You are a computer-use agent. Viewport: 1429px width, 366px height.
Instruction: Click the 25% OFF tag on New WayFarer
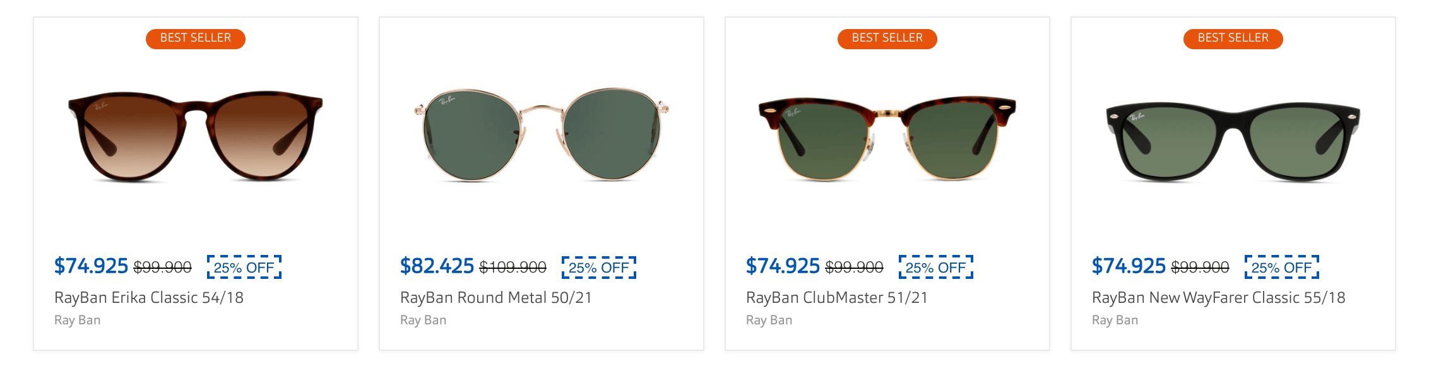point(1282,268)
